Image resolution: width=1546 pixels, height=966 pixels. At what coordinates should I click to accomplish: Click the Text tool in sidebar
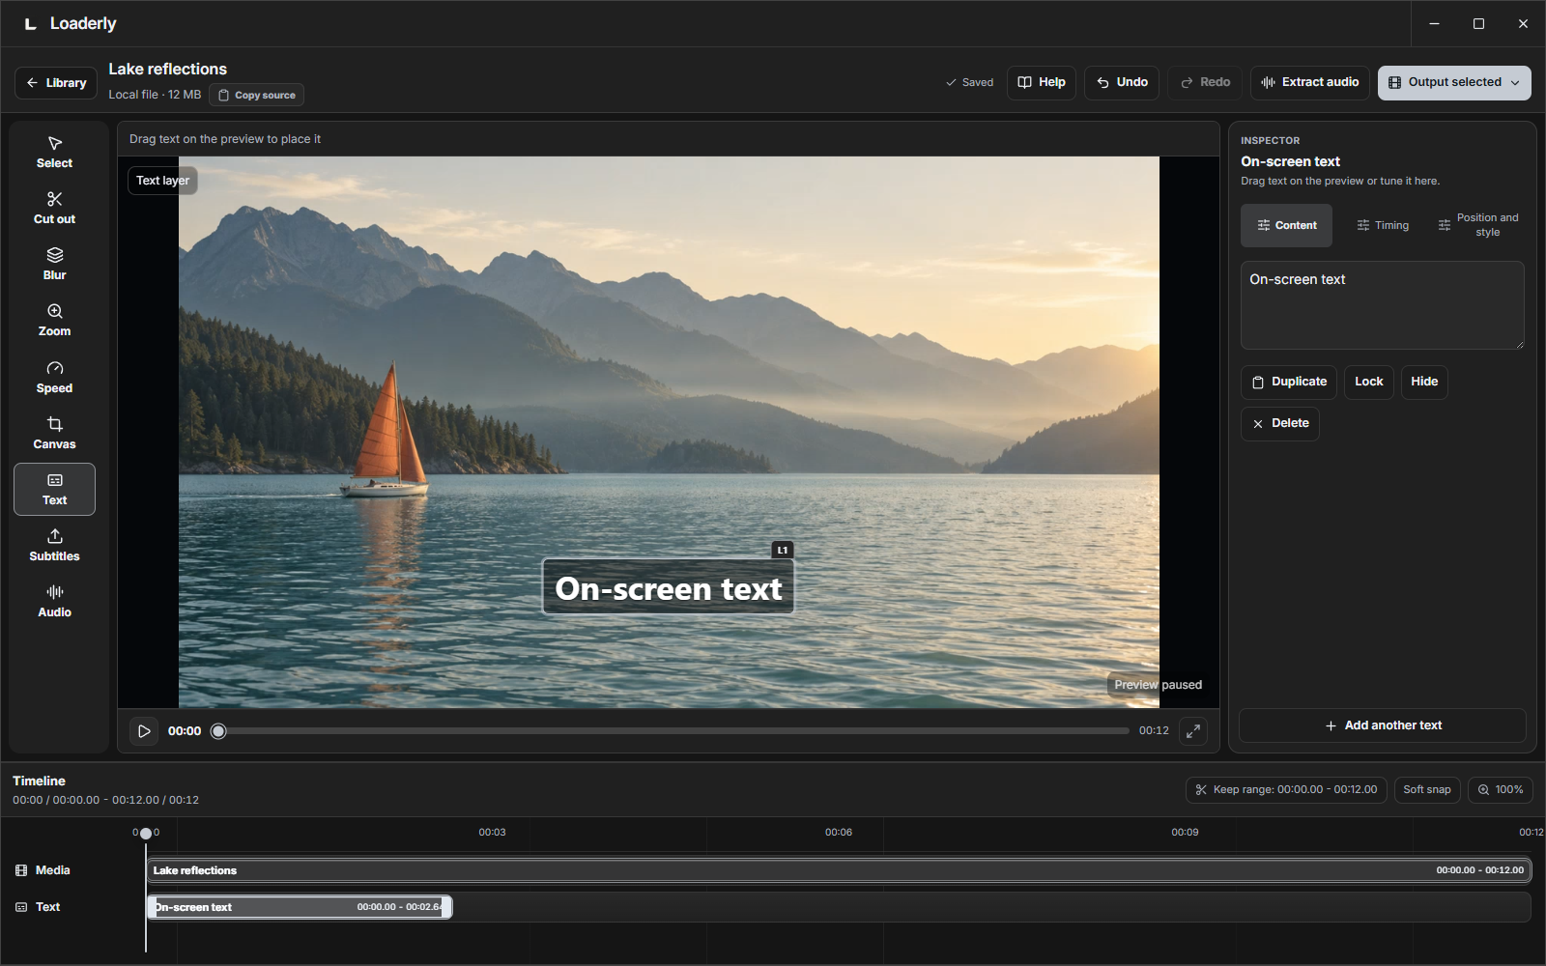pyautogui.click(x=54, y=490)
